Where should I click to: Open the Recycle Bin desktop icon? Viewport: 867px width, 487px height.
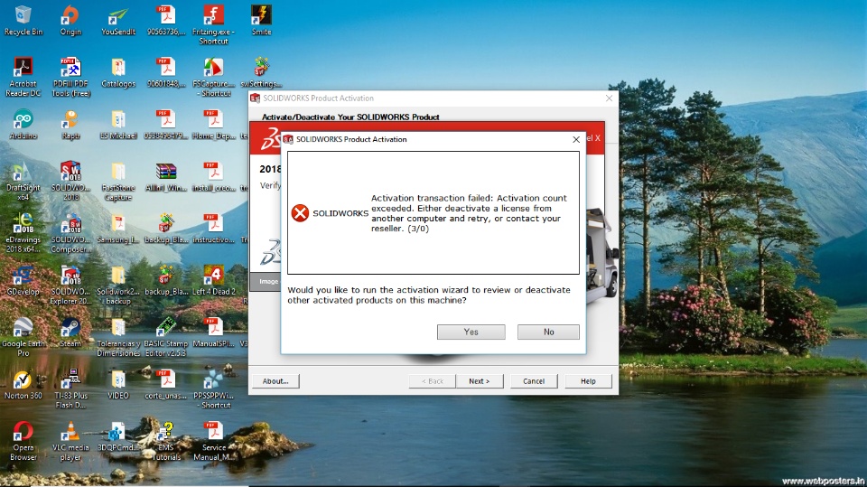point(23,20)
